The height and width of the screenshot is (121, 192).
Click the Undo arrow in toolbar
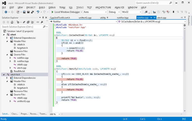point(38,12)
